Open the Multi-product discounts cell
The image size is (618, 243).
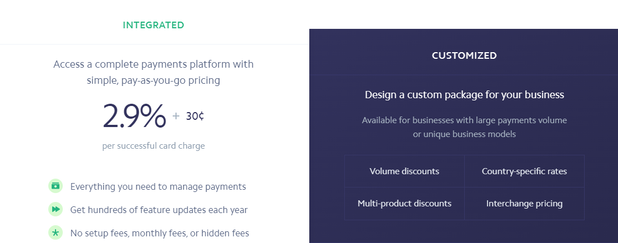404,204
